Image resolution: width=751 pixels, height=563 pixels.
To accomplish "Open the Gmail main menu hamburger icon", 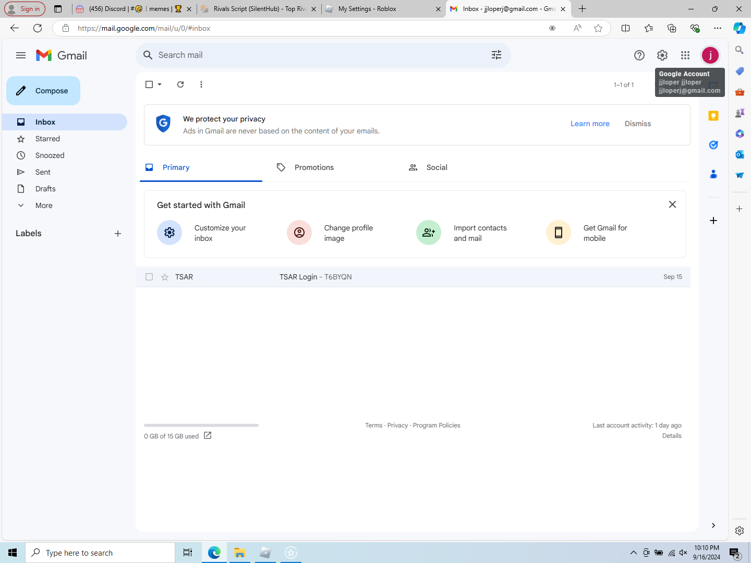I will click(x=21, y=55).
